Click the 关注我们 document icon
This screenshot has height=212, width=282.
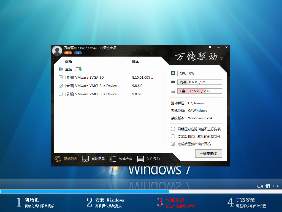tap(140, 159)
